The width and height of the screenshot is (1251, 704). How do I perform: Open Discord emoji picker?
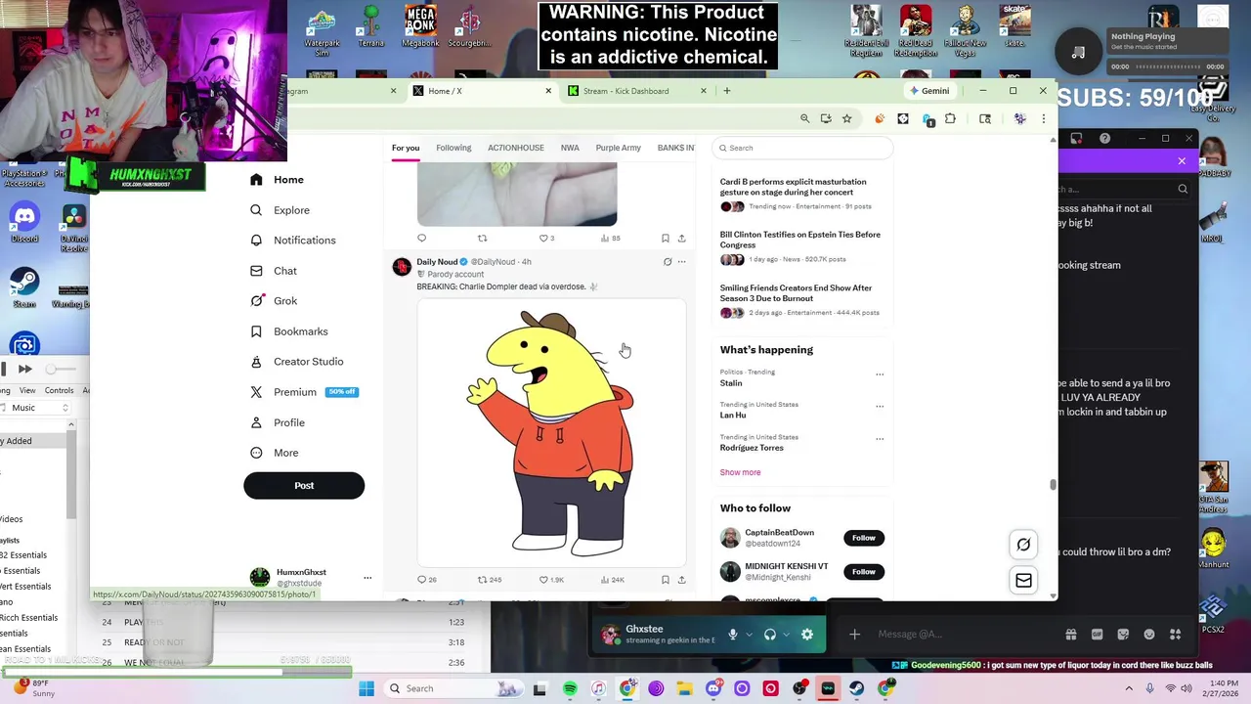coord(1149,635)
